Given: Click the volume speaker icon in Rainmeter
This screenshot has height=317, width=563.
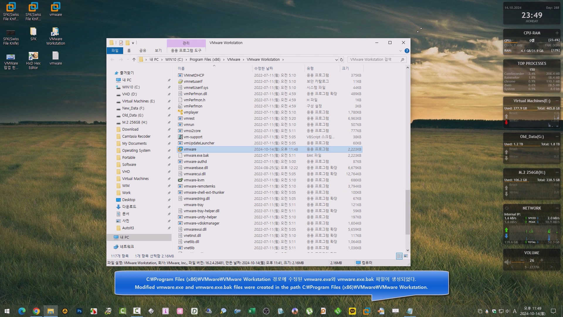Looking at the screenshot, I should tap(507, 262).
